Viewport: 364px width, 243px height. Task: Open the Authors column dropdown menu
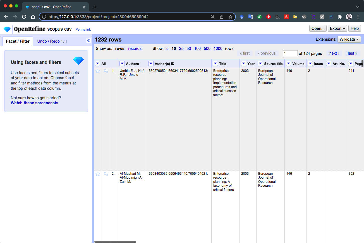(x=122, y=64)
